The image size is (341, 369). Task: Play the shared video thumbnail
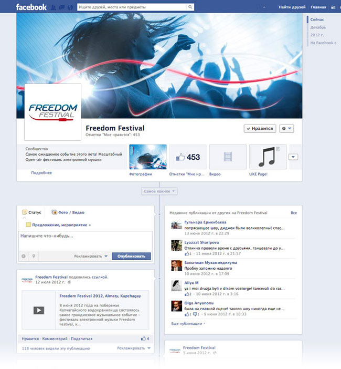click(39, 310)
